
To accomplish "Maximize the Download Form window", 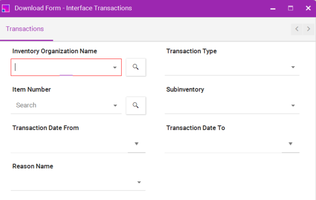I will [x=291, y=8].
